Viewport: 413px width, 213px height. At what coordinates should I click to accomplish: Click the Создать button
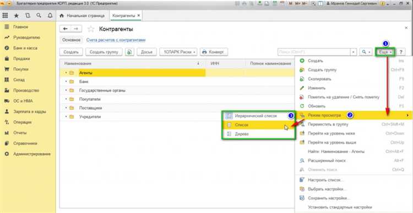(71, 52)
